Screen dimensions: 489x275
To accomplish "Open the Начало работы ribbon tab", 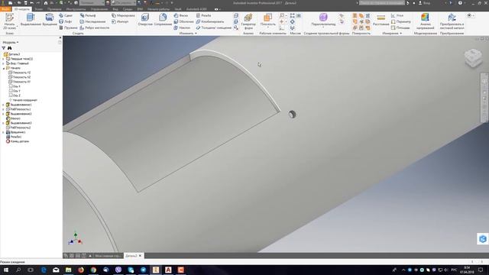I will click(x=158, y=9).
